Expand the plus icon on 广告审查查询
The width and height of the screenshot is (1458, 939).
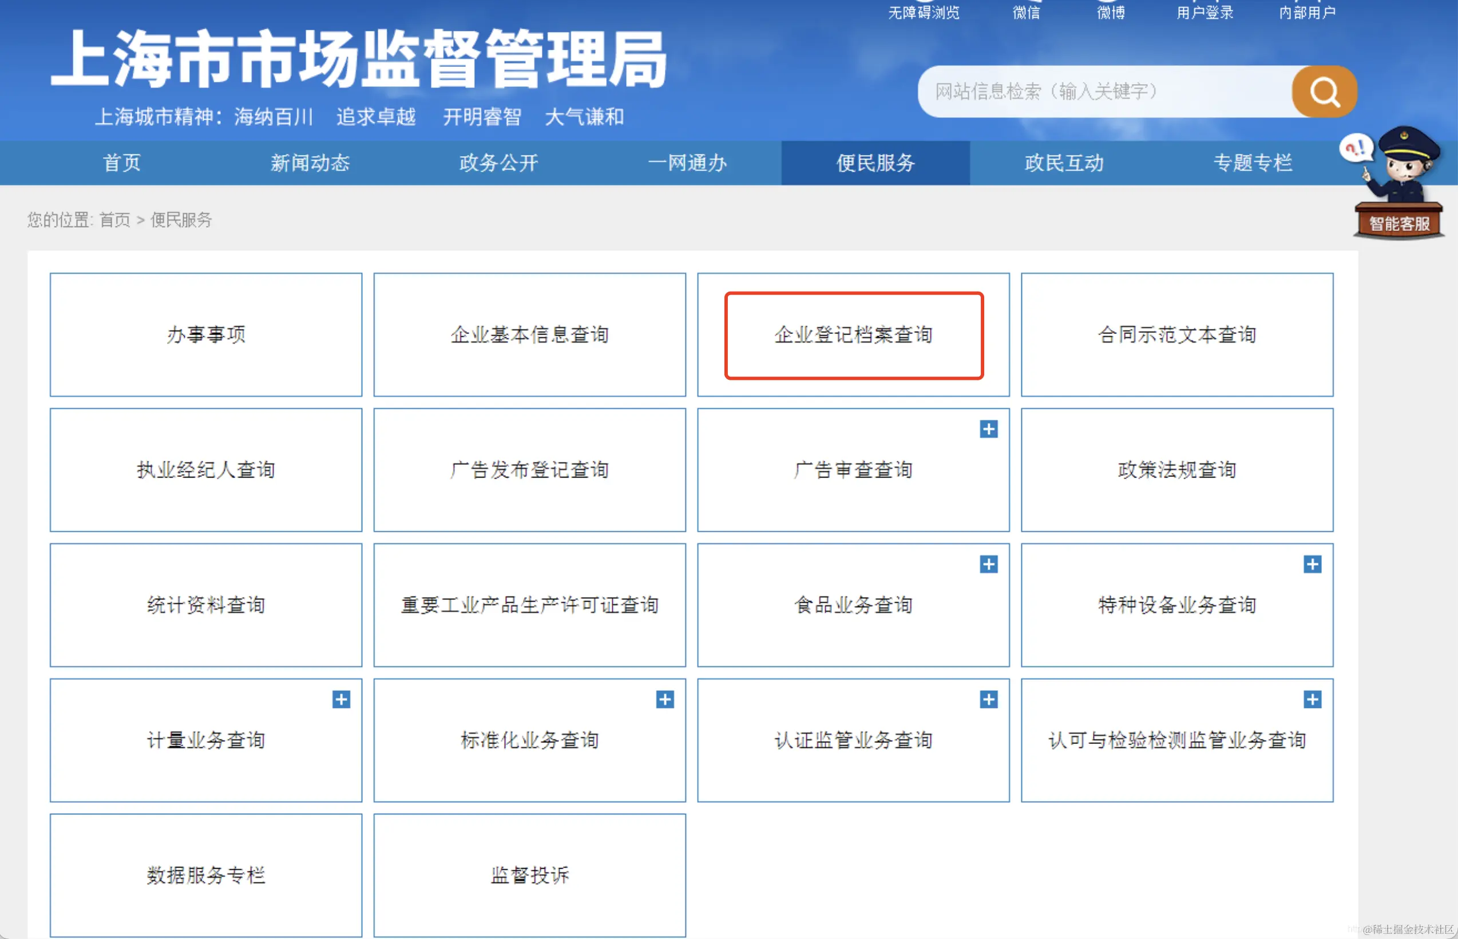click(988, 429)
